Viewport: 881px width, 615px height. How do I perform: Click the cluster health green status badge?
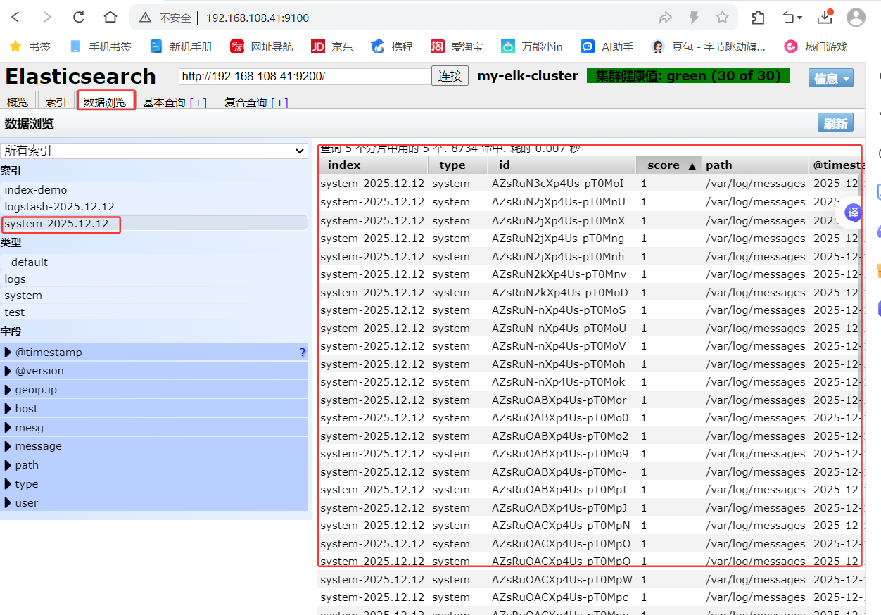pyautogui.click(x=688, y=75)
